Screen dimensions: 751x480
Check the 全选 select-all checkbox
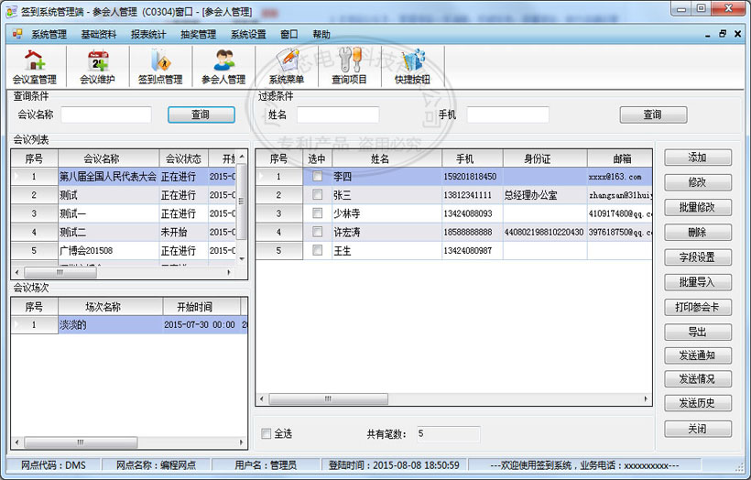coord(267,433)
